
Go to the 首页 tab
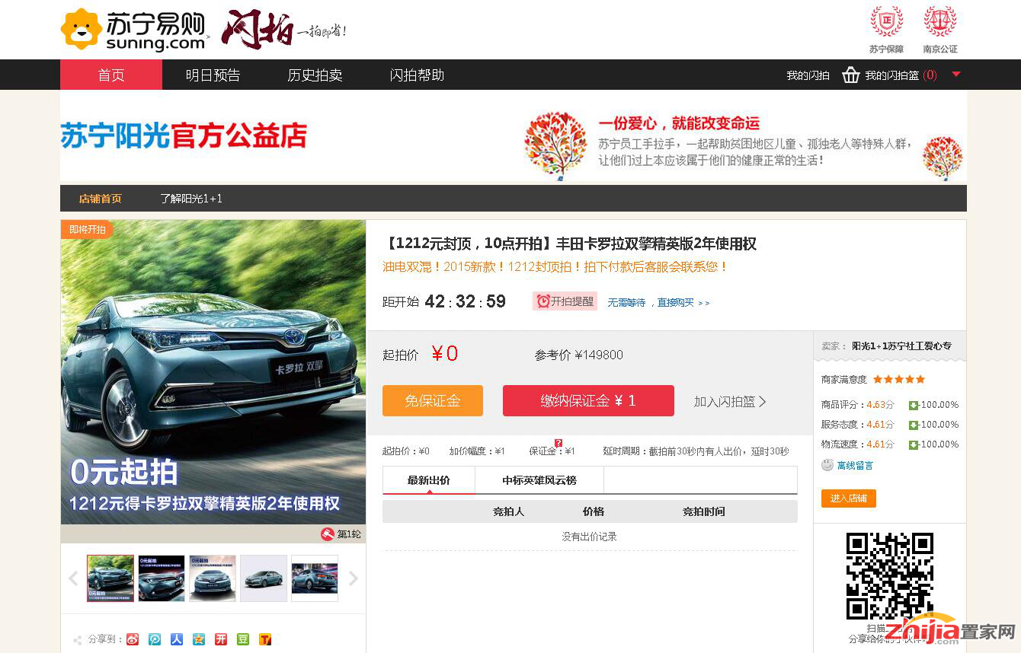pyautogui.click(x=111, y=75)
